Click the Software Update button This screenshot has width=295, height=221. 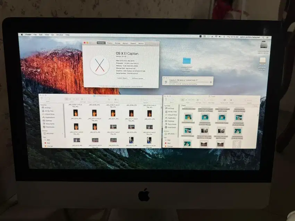click(x=137, y=78)
